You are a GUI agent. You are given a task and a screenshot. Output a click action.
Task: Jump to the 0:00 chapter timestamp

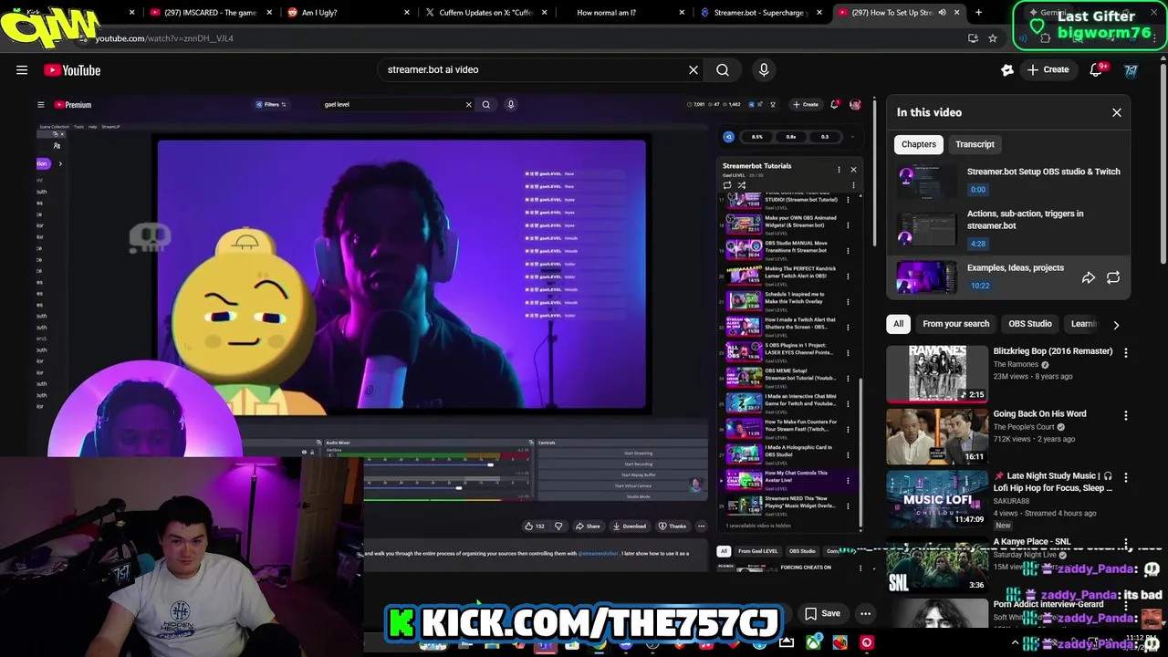[977, 190]
